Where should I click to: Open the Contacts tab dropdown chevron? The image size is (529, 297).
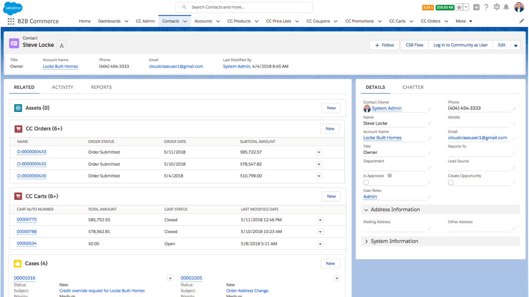click(185, 21)
